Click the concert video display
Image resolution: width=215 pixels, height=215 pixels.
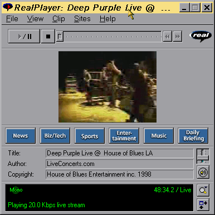[107, 87]
